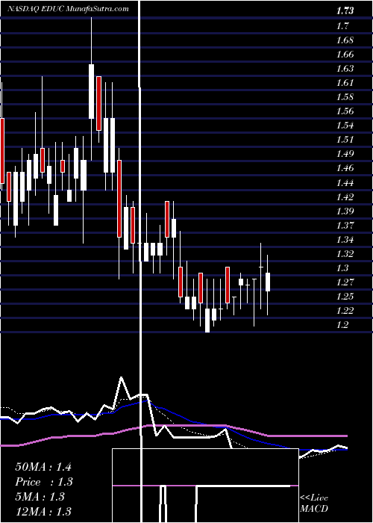Image resolution: width=373 pixels, height=523 pixels.
Task: Click the 1.68 price axis label
Action: point(345,40)
